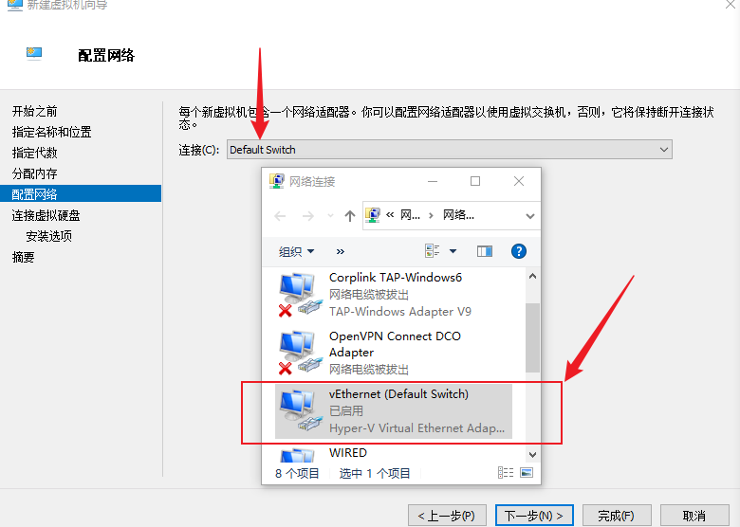Select vEthernet (Default Switch) adapter icon
Viewport: 740px width, 527px height.
300,410
